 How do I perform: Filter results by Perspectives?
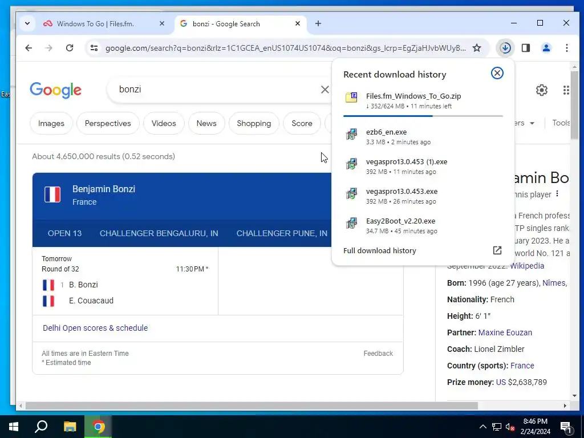tap(108, 123)
